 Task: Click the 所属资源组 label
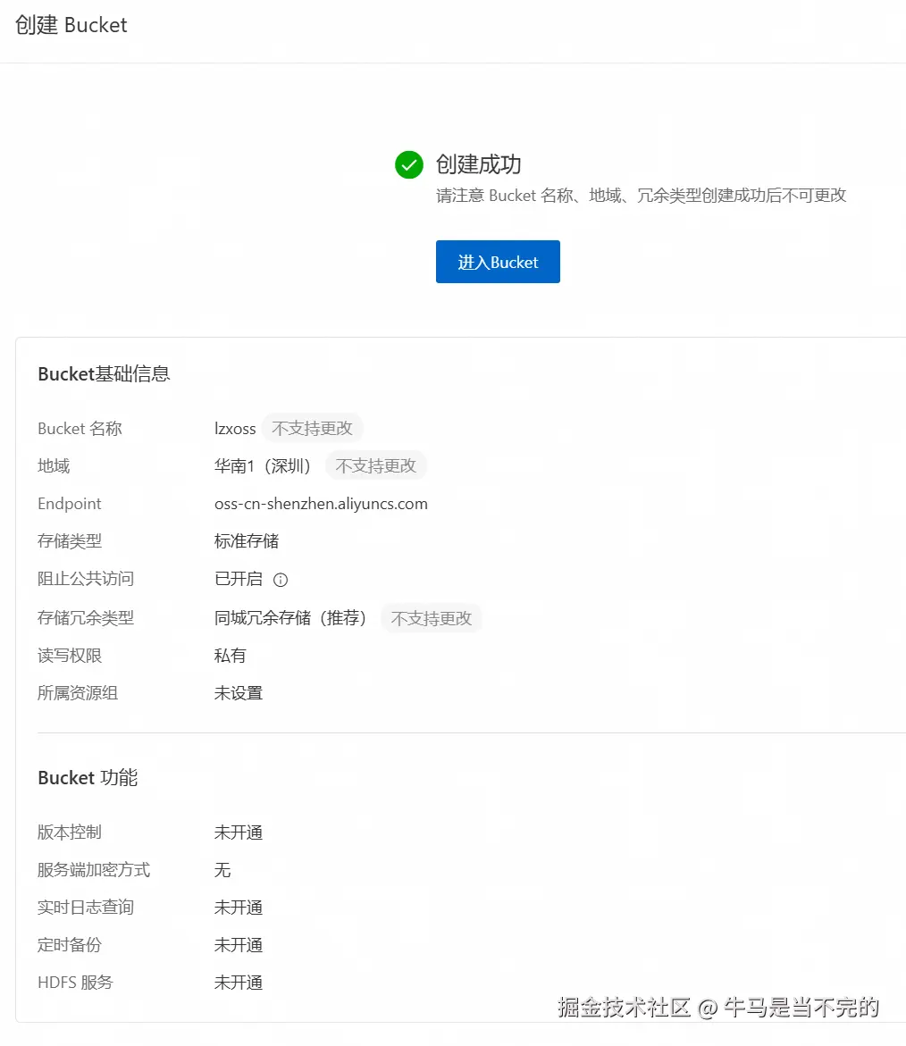pos(78,693)
